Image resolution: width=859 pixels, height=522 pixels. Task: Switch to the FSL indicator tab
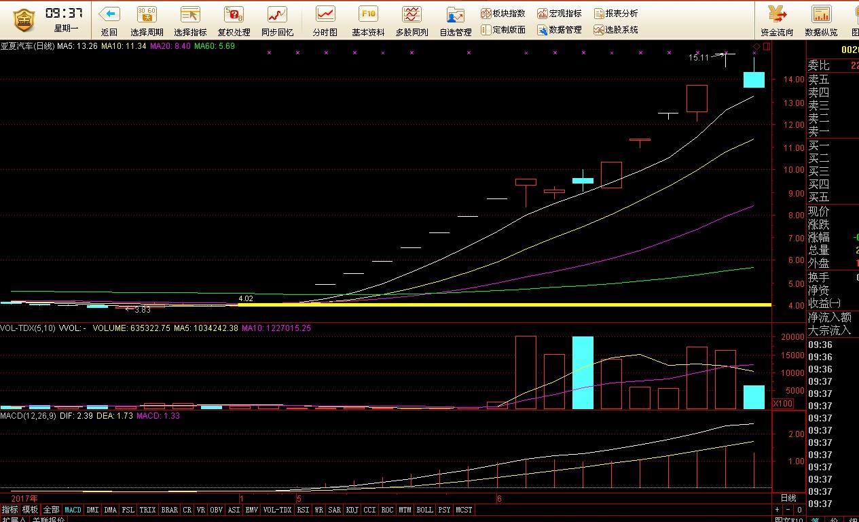128,510
